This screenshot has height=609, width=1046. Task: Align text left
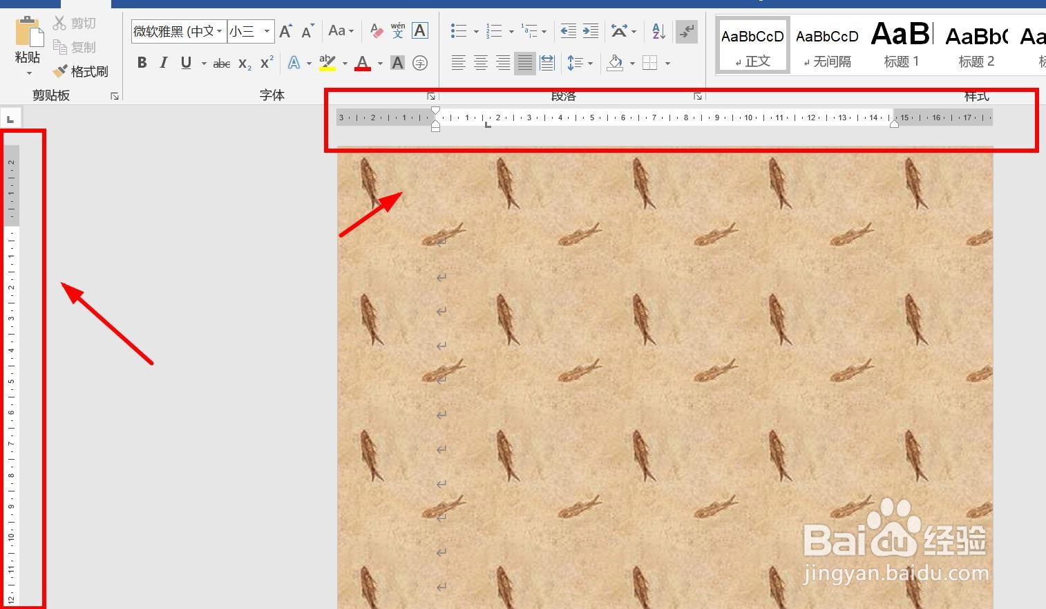[x=458, y=63]
